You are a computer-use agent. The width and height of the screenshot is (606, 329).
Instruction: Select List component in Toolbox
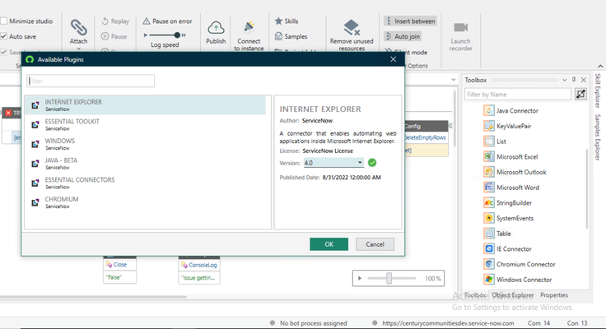tap(495, 141)
